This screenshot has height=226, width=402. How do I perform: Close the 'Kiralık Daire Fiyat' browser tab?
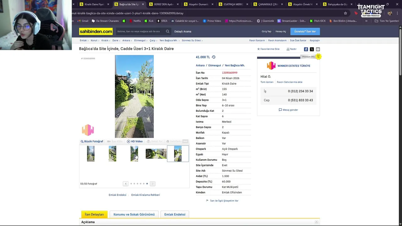tap(108, 4)
